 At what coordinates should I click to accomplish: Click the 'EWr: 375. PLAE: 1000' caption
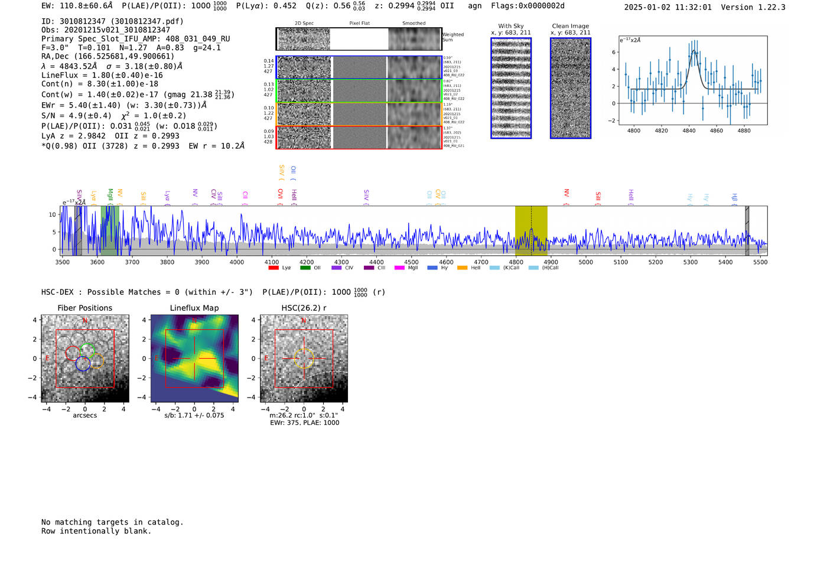[x=305, y=423]
